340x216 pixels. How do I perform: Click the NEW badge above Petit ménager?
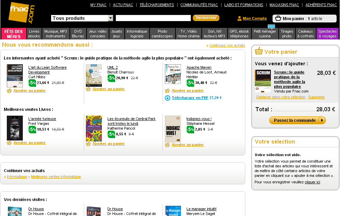[x=271, y=27]
